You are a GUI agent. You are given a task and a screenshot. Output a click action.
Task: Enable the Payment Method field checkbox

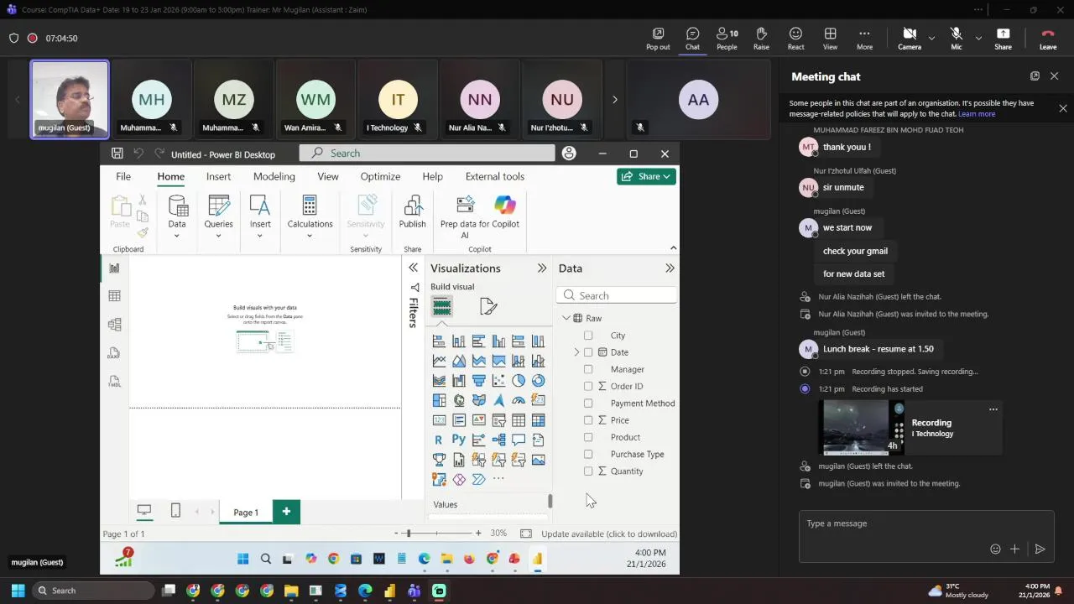588,404
